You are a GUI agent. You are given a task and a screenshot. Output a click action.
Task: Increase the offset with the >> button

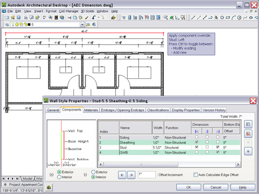131,175
